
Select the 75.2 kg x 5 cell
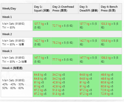pyautogui.click(x=65, y=43)
